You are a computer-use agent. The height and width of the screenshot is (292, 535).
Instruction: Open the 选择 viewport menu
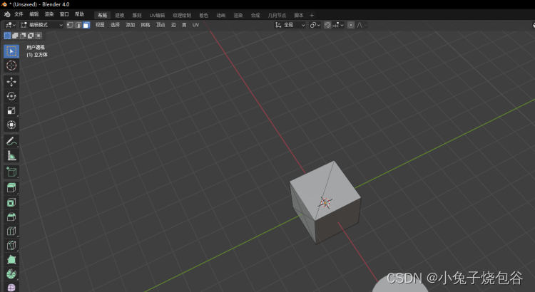coord(115,25)
